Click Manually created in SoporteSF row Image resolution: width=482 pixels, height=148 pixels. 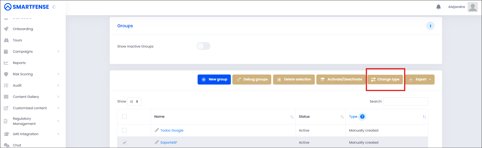point(364,142)
